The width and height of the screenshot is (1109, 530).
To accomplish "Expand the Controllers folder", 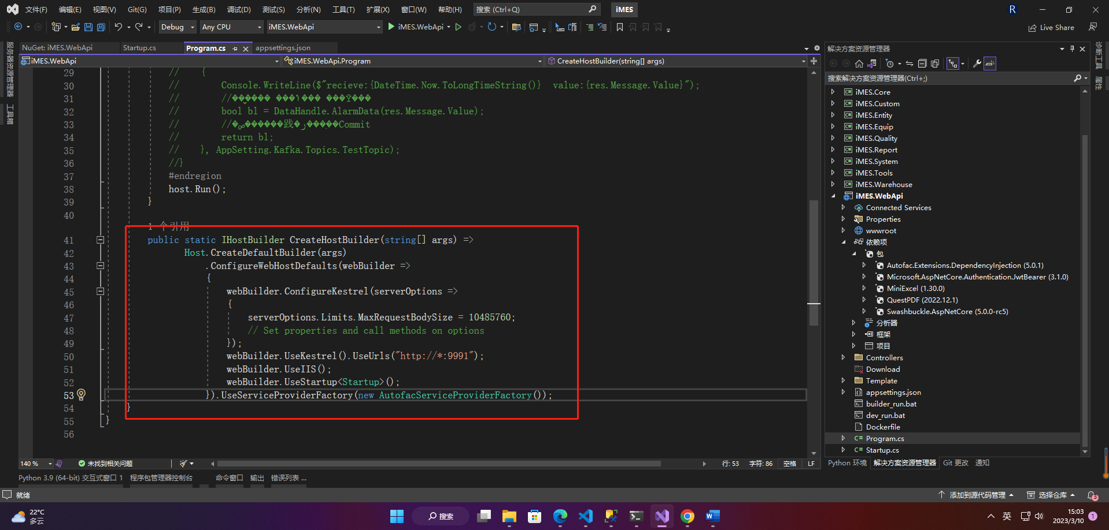I will [x=843, y=357].
